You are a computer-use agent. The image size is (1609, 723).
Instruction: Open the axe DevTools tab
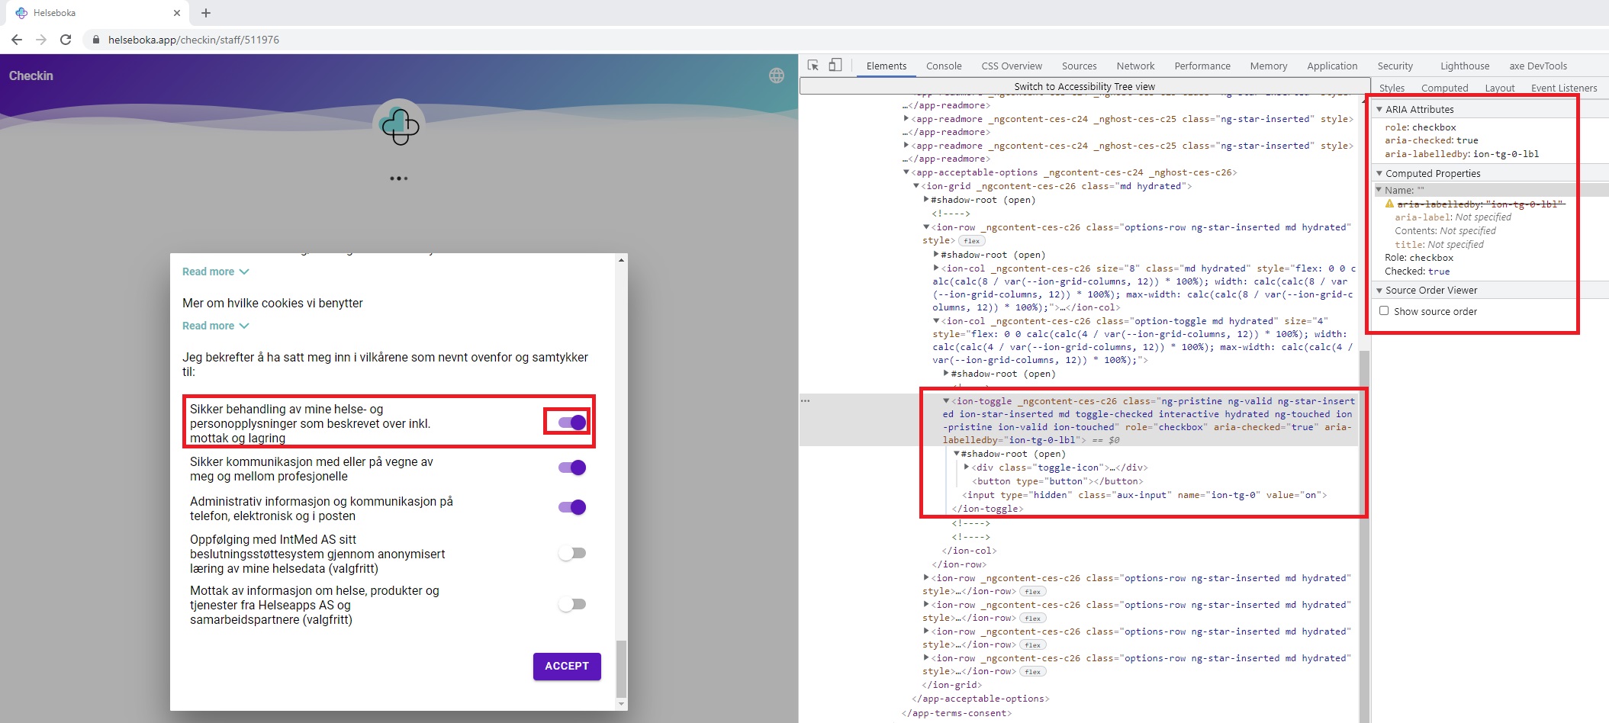coord(1538,66)
